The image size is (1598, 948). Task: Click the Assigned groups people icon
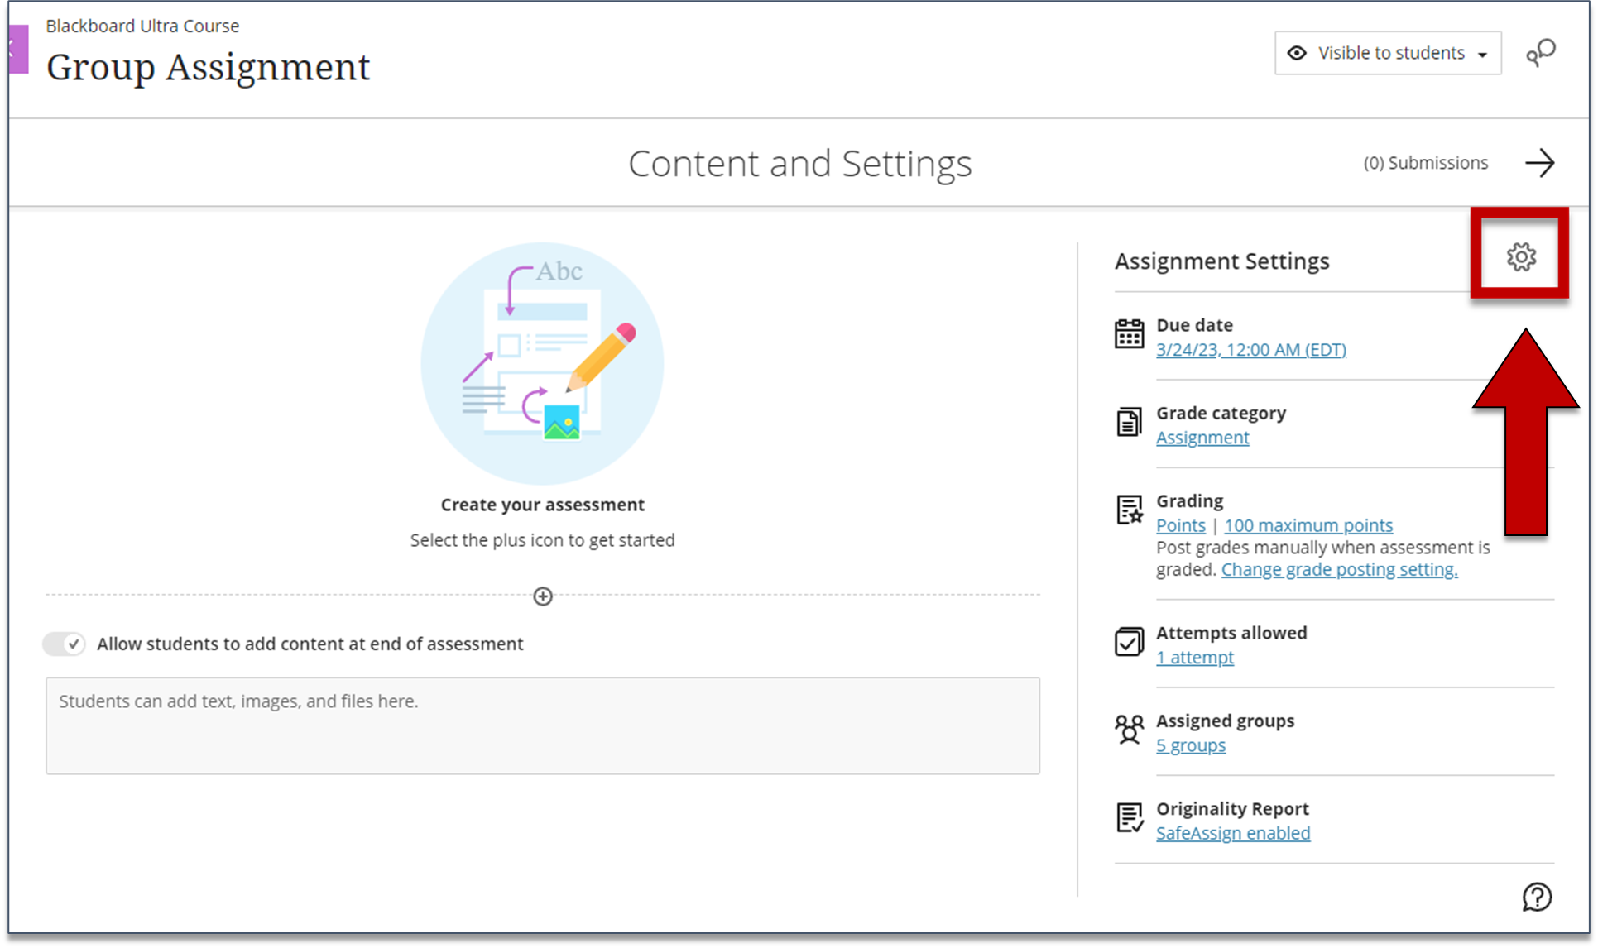pyautogui.click(x=1129, y=730)
